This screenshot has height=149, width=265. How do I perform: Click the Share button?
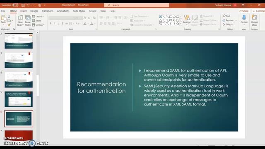[x=244, y=11]
